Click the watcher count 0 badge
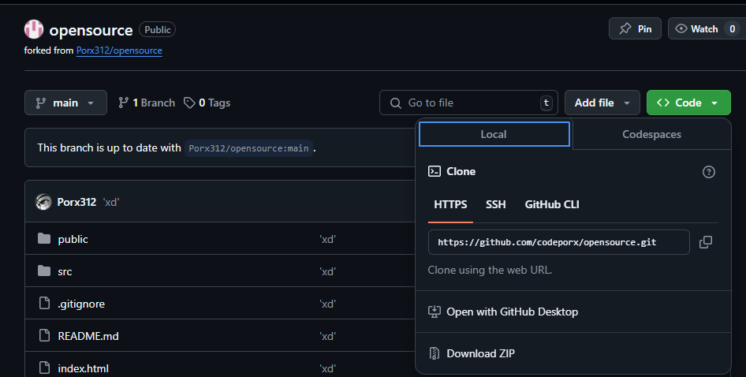 (733, 29)
